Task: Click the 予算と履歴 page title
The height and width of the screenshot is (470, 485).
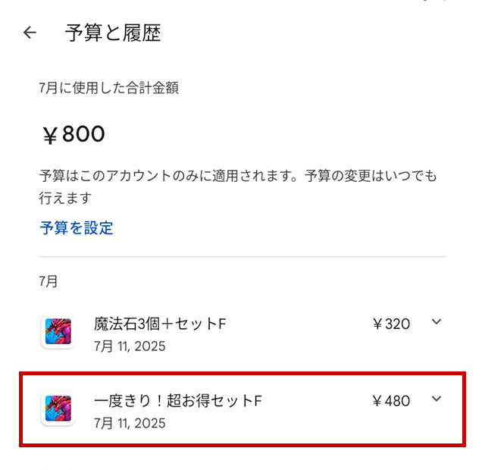Action: 113,33
